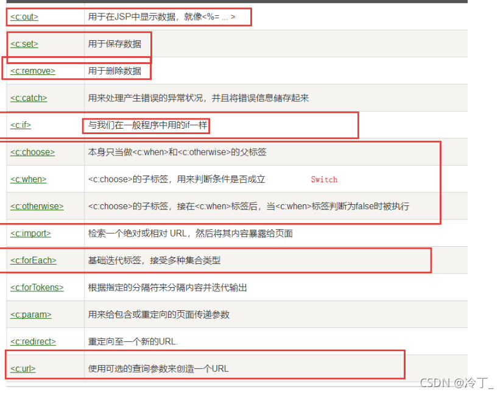Click the <c:forEach> link
503x395 pixels.
(33, 260)
